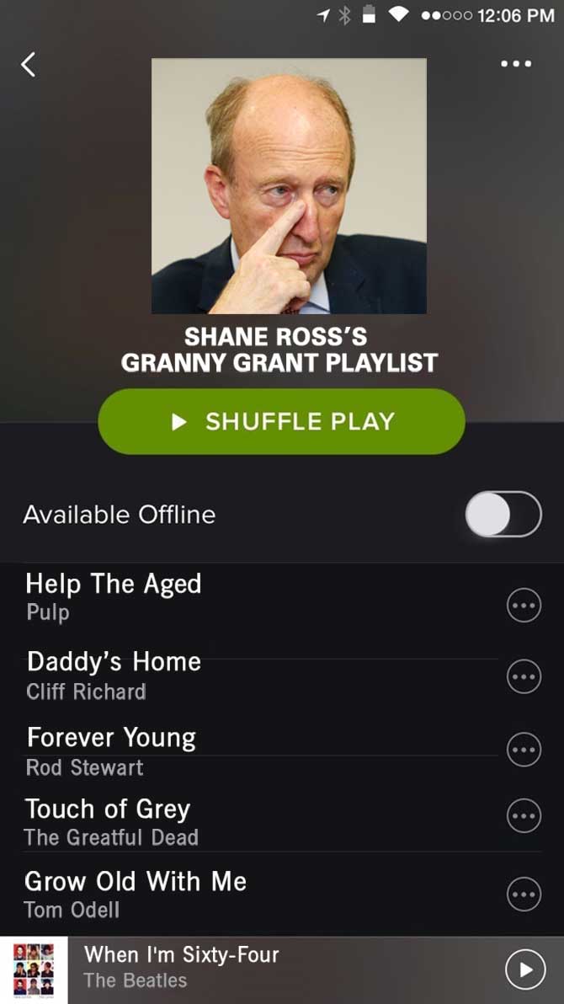Tap the playlist cover photo
The image size is (564, 1004).
tap(289, 186)
